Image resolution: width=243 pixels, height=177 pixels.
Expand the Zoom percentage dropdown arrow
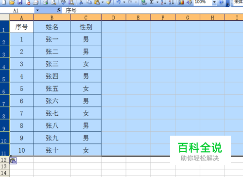point(214,2)
